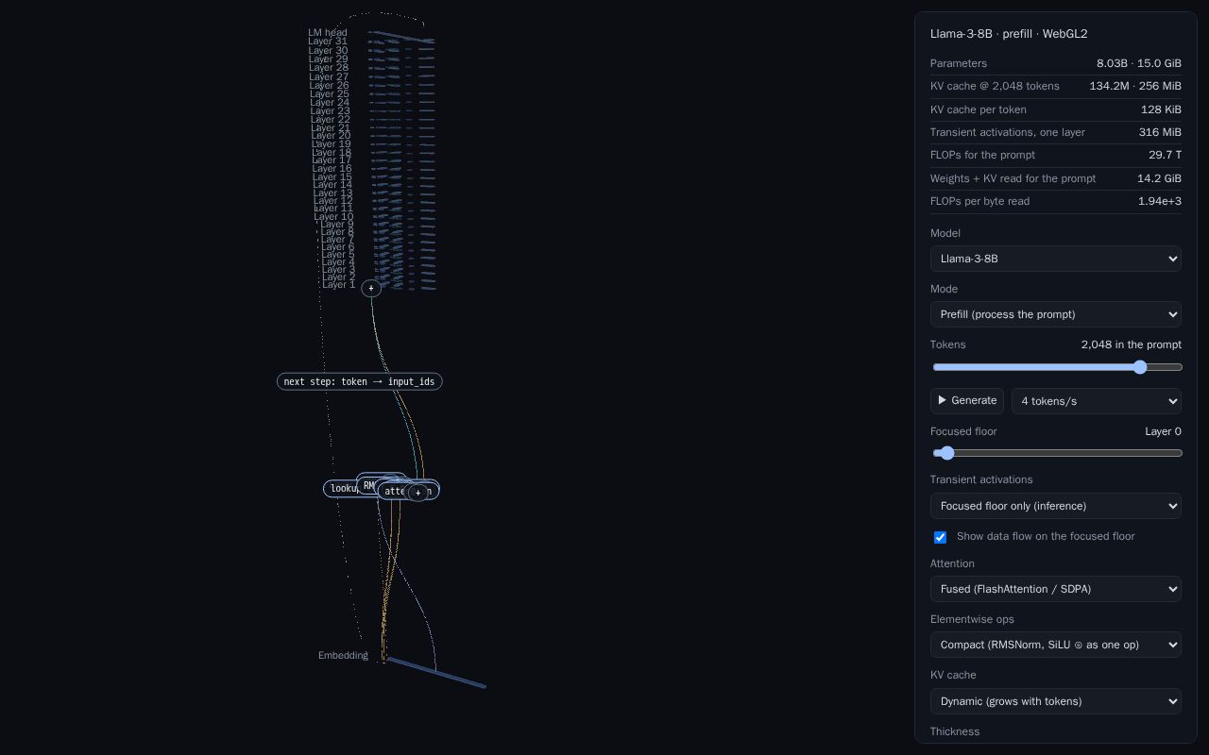
Task: Click the 'KV cache @ 2,048 tokens' row label
Action: coord(995,86)
